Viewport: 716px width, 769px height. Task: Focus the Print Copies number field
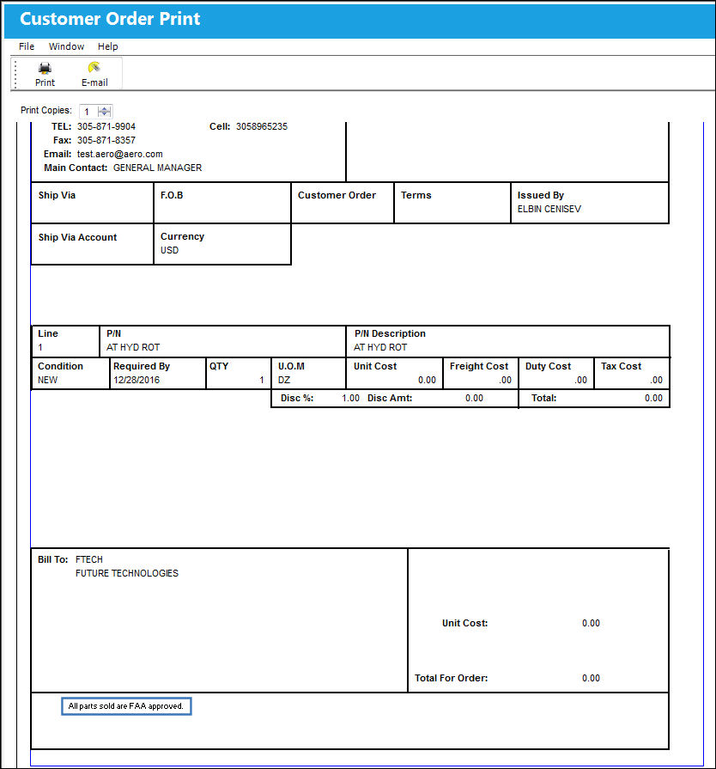coord(88,112)
